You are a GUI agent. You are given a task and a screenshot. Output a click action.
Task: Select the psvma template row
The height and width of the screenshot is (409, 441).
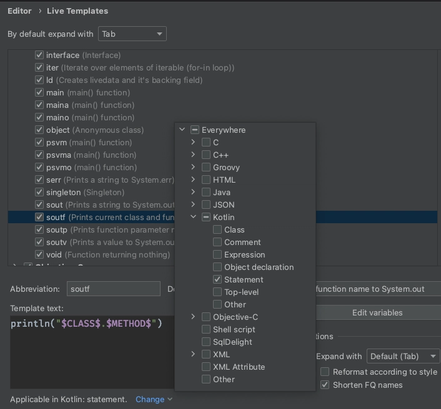pos(91,155)
